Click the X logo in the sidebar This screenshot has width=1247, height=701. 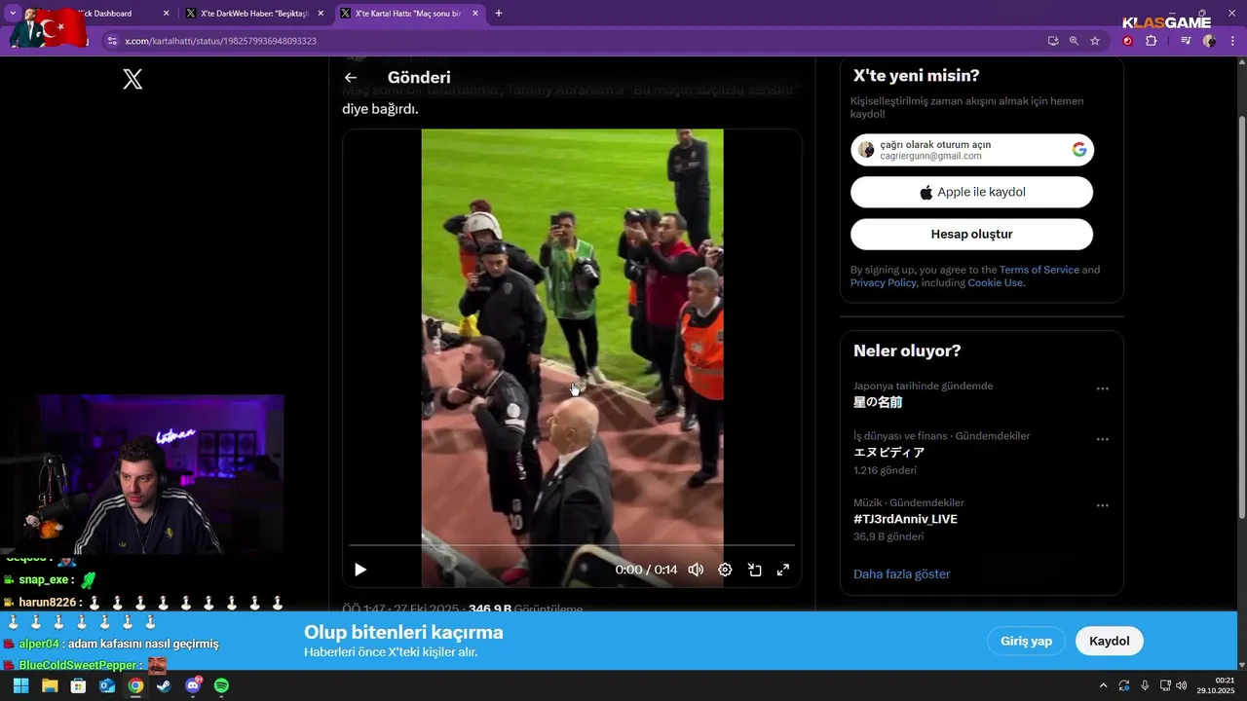pos(132,80)
